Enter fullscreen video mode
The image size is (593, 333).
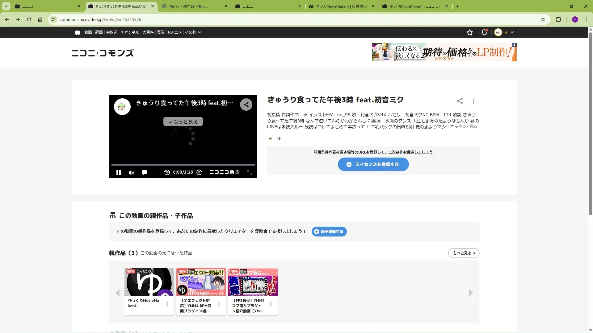250,173
